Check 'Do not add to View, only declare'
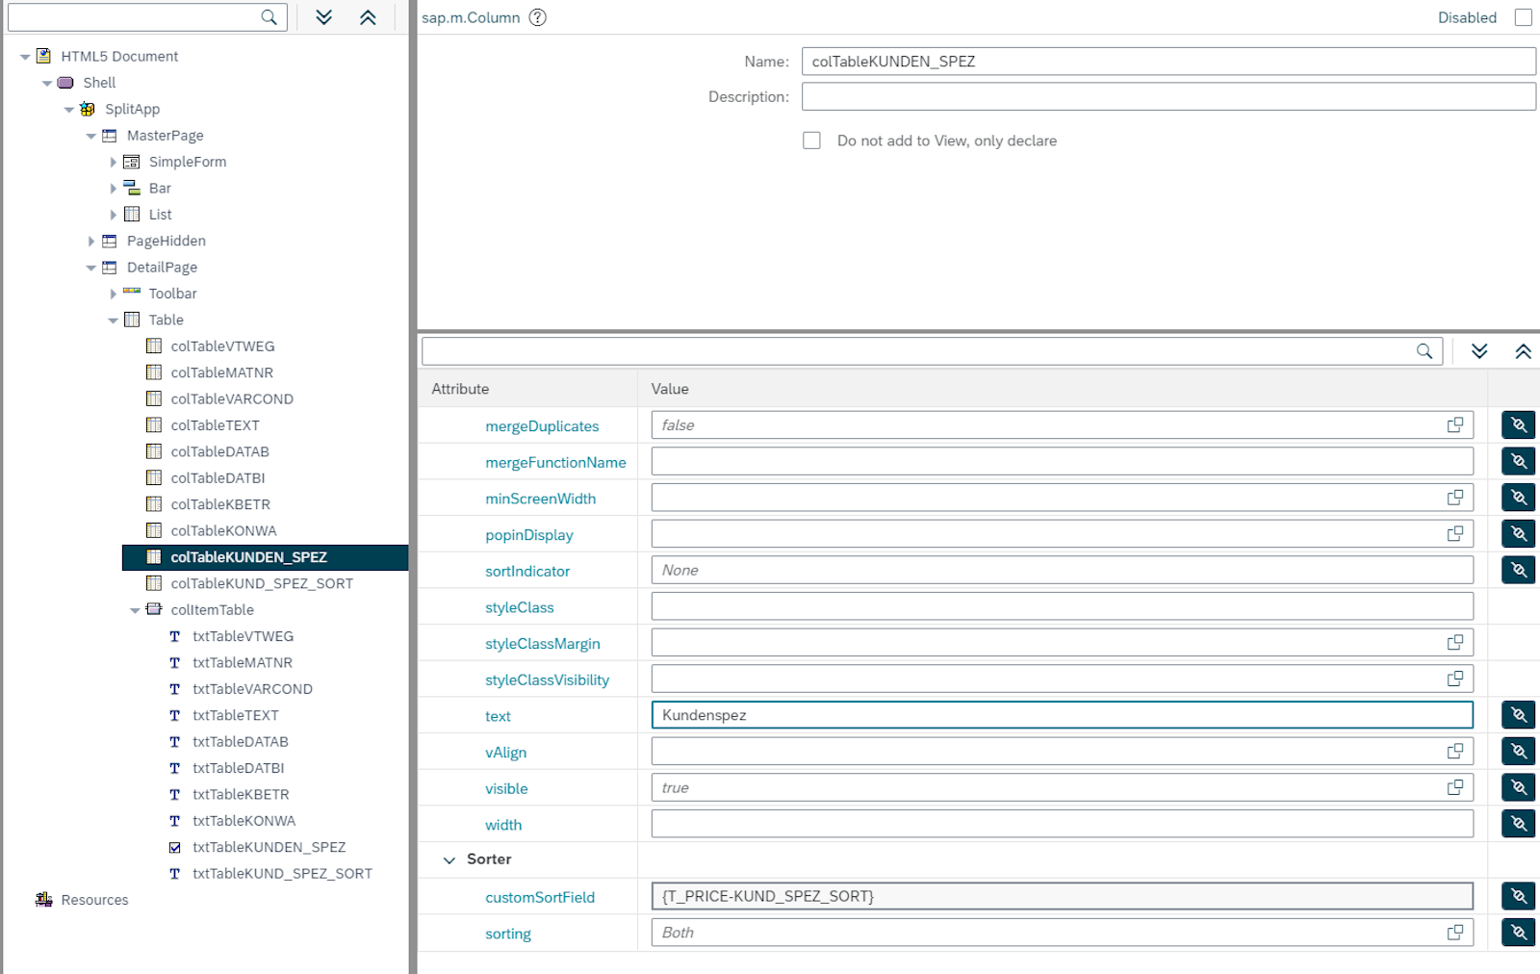This screenshot has width=1540, height=974. point(811,140)
